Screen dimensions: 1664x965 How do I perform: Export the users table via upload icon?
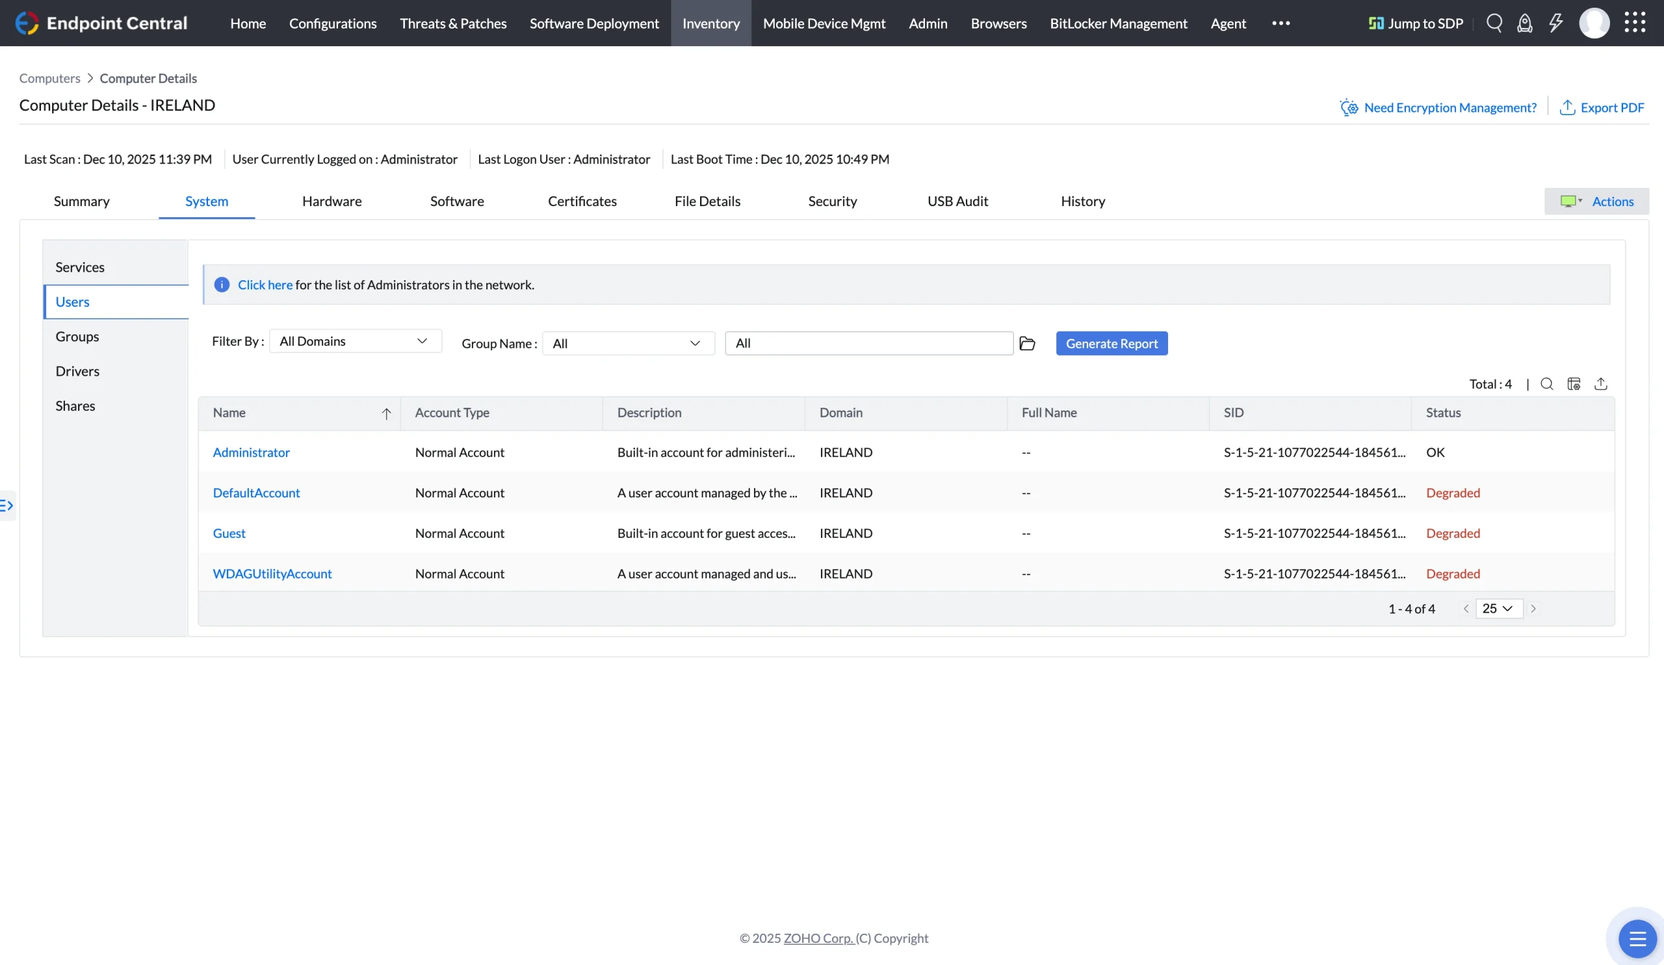(x=1600, y=384)
